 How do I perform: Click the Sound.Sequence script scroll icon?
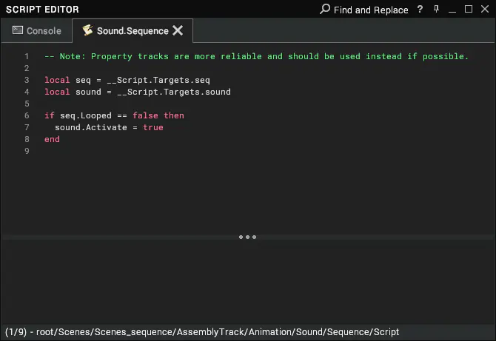coord(87,30)
